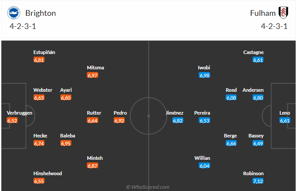
Task: Select Andersen's 6,80 rating badge
Action: coord(258,98)
